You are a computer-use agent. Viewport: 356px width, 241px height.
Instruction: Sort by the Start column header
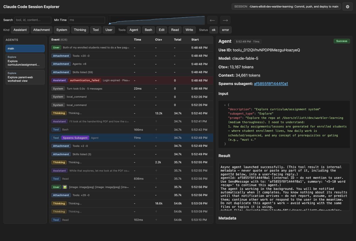click(x=195, y=40)
